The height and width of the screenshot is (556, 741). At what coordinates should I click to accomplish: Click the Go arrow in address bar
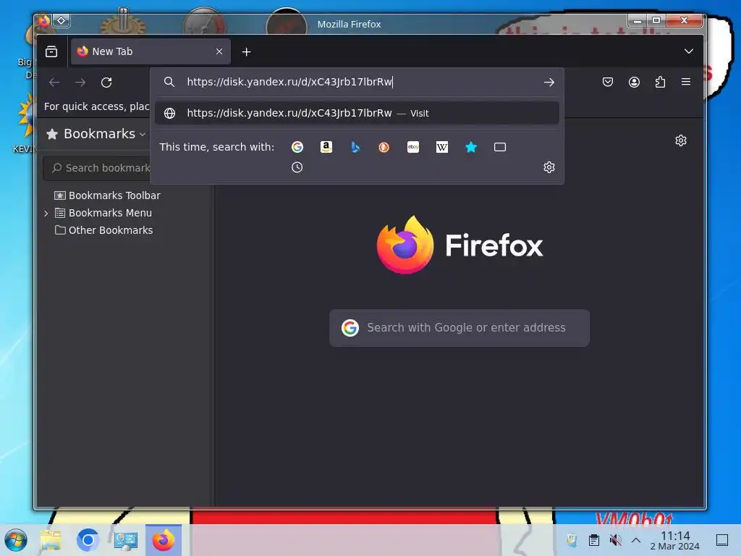click(549, 83)
